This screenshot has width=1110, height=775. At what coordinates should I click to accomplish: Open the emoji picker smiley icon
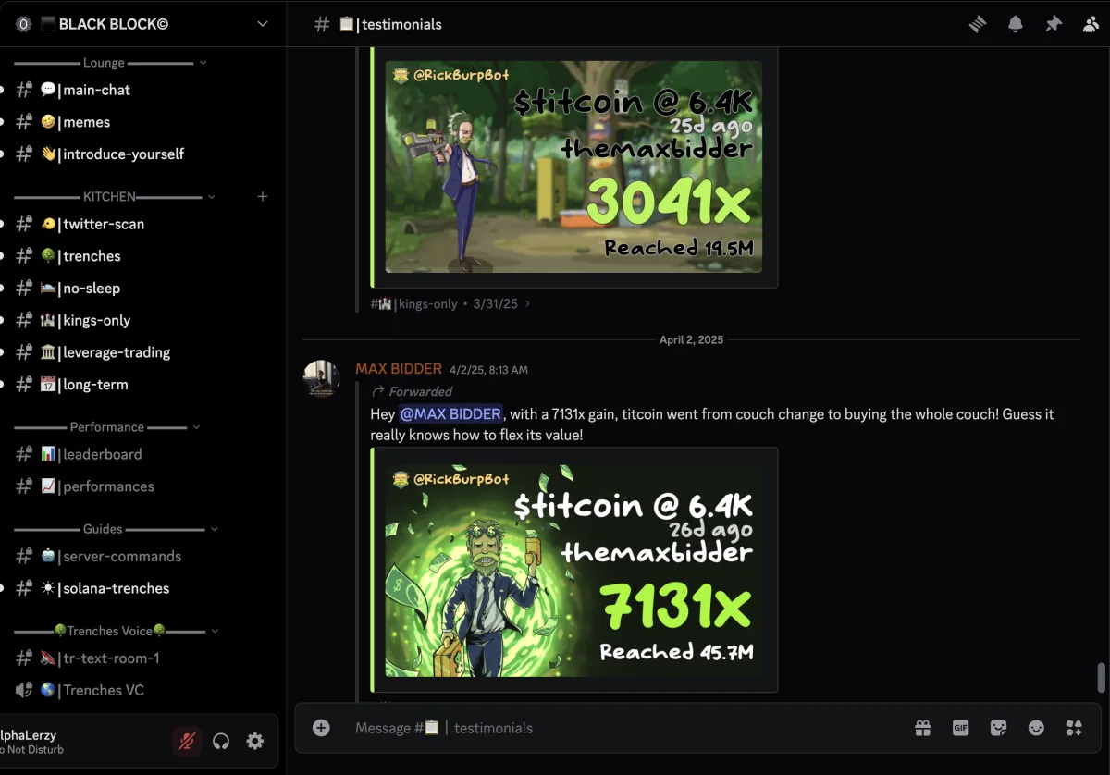[x=1036, y=728]
